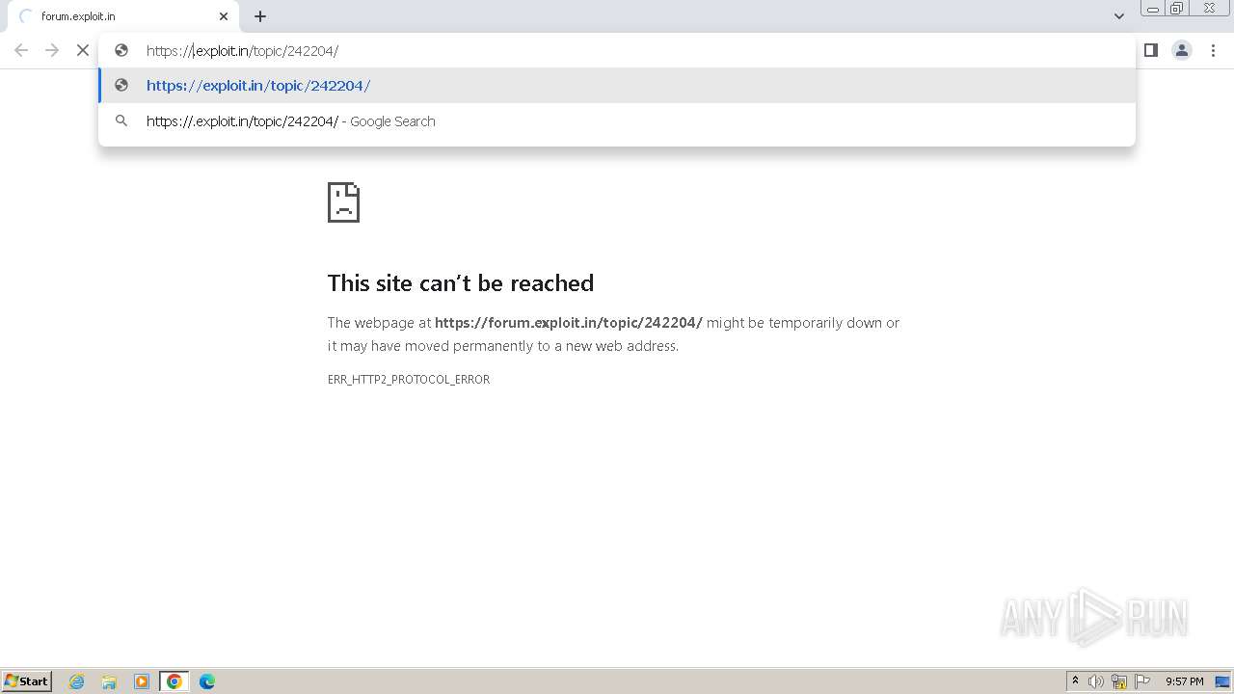Show hidden system tray icons

tap(1075, 681)
